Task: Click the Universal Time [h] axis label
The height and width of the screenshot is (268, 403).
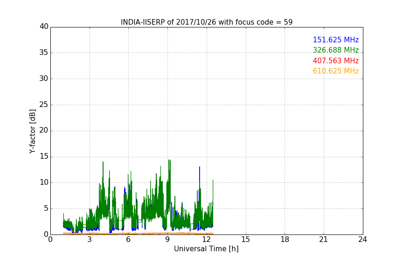Action: point(206,249)
